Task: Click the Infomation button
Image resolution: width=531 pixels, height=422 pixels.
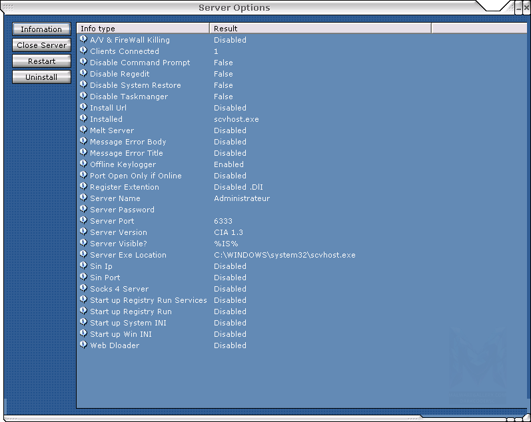Action: click(x=41, y=29)
